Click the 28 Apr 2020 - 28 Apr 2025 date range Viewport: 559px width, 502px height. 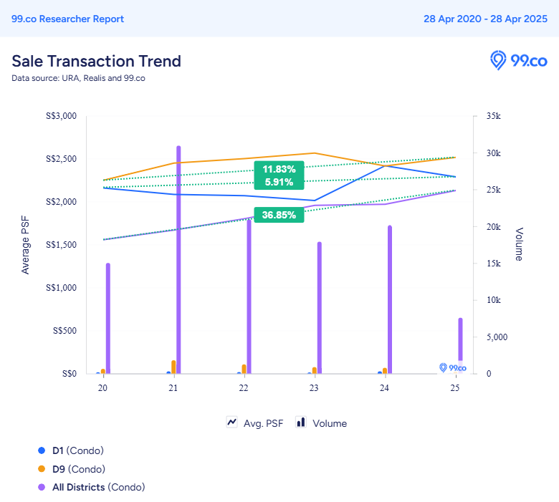click(485, 19)
